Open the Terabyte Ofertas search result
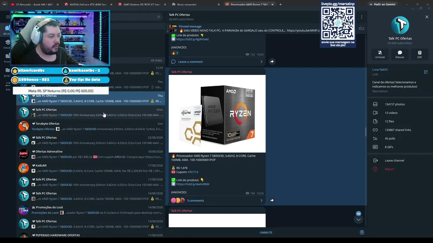The width and height of the screenshot is (433, 243). pos(91,126)
